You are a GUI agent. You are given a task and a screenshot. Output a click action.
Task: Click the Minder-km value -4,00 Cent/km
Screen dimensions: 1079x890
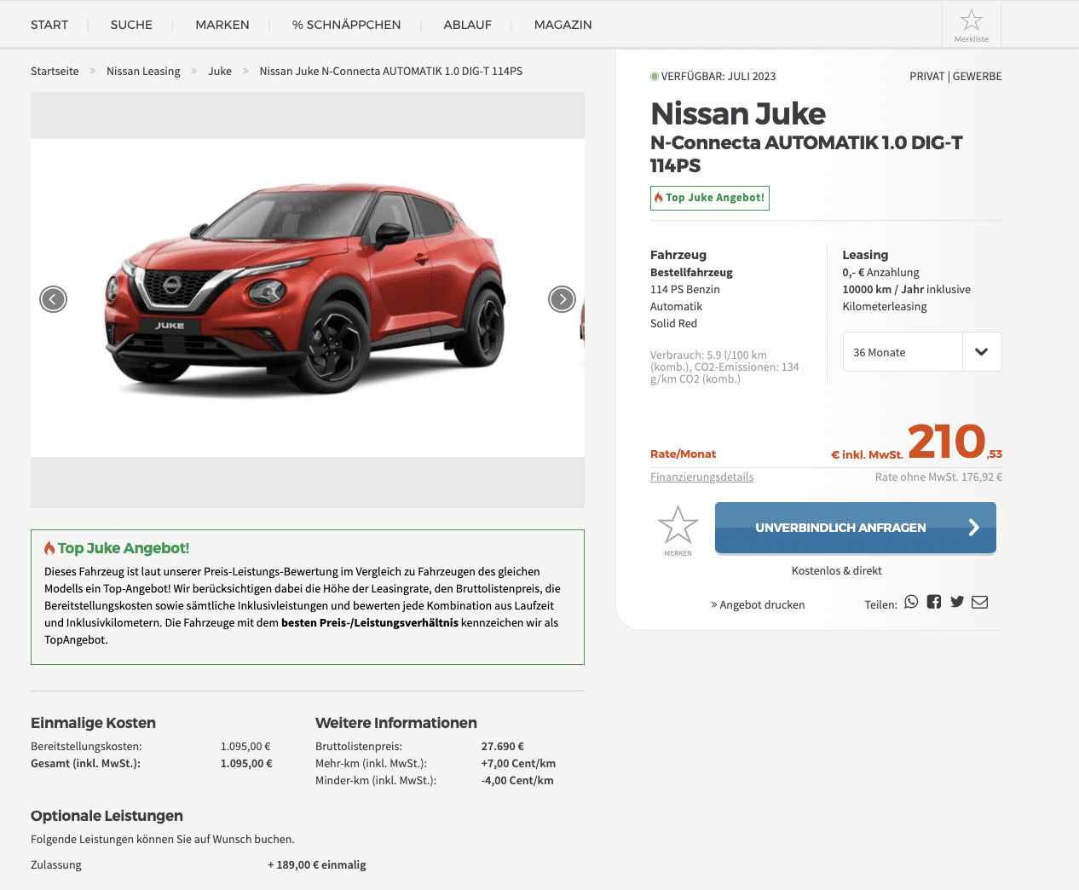coord(517,780)
